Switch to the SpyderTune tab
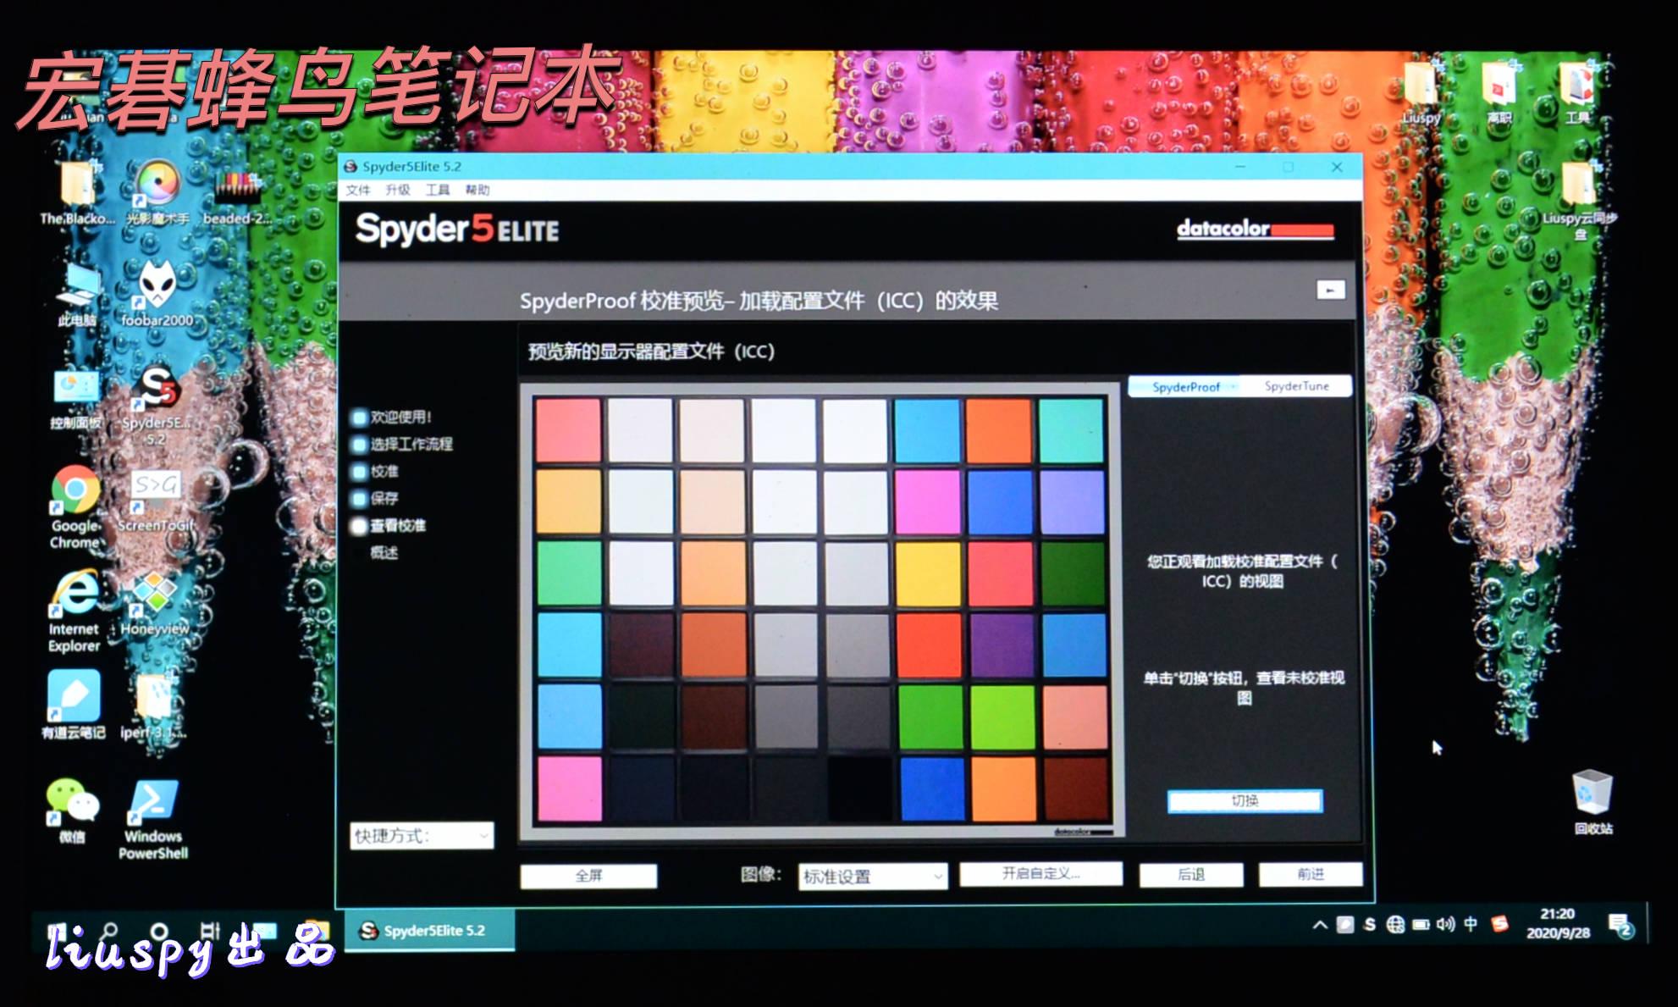Image resolution: width=1678 pixels, height=1007 pixels. pyautogui.click(x=1295, y=386)
